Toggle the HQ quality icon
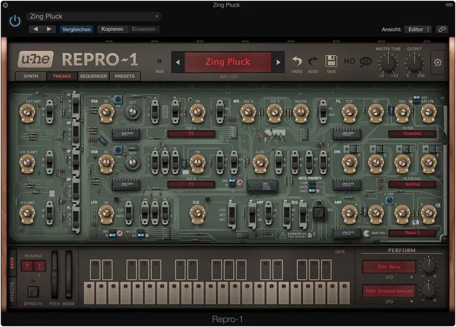The image size is (456, 327). point(349,61)
